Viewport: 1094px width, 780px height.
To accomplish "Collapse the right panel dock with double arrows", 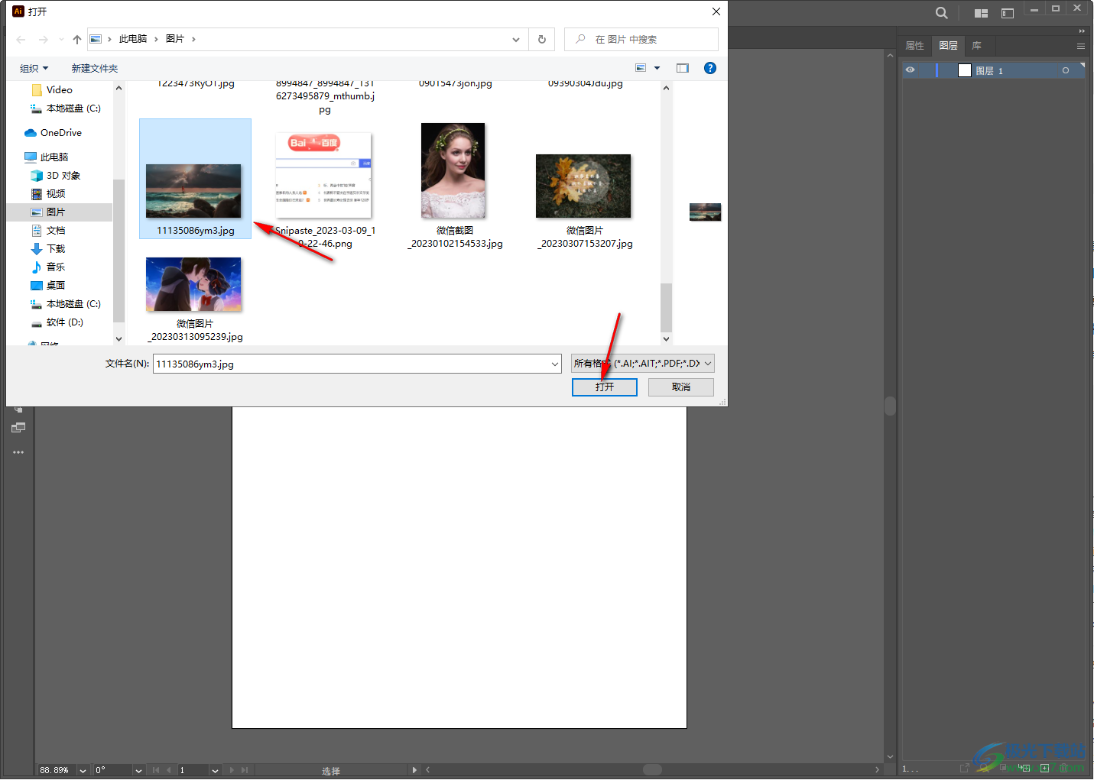I will 1082,31.
